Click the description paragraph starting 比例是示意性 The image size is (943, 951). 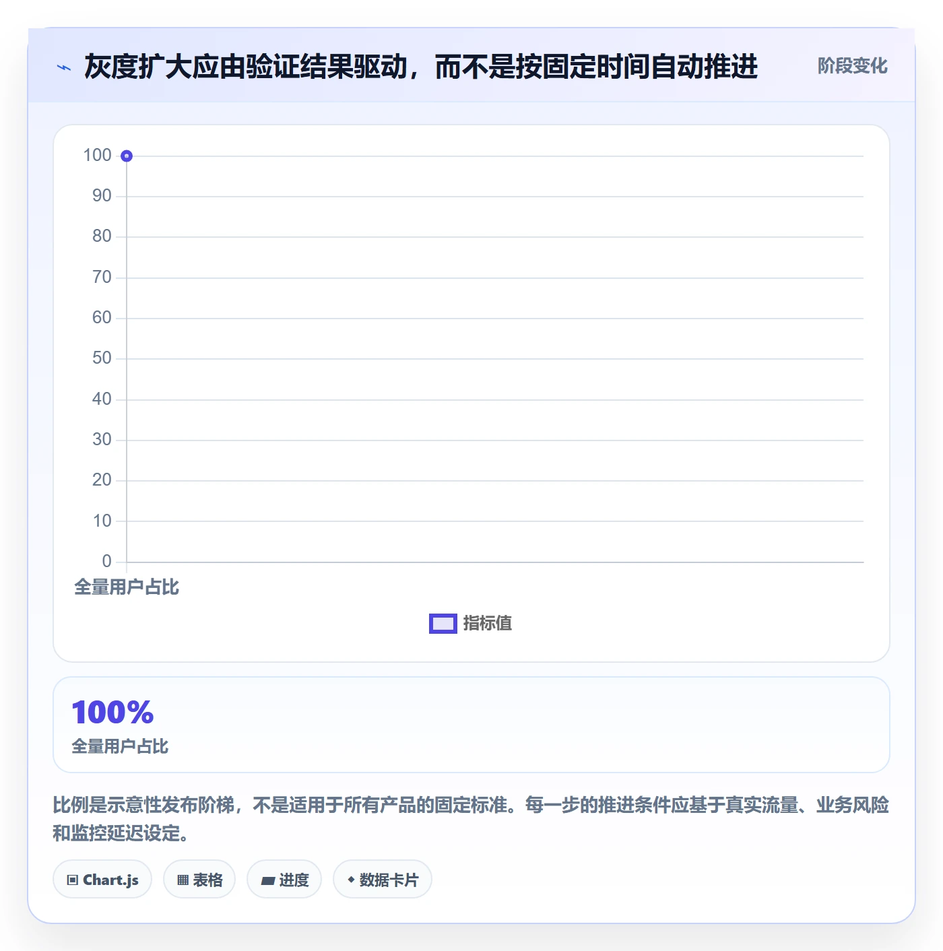[471, 819]
